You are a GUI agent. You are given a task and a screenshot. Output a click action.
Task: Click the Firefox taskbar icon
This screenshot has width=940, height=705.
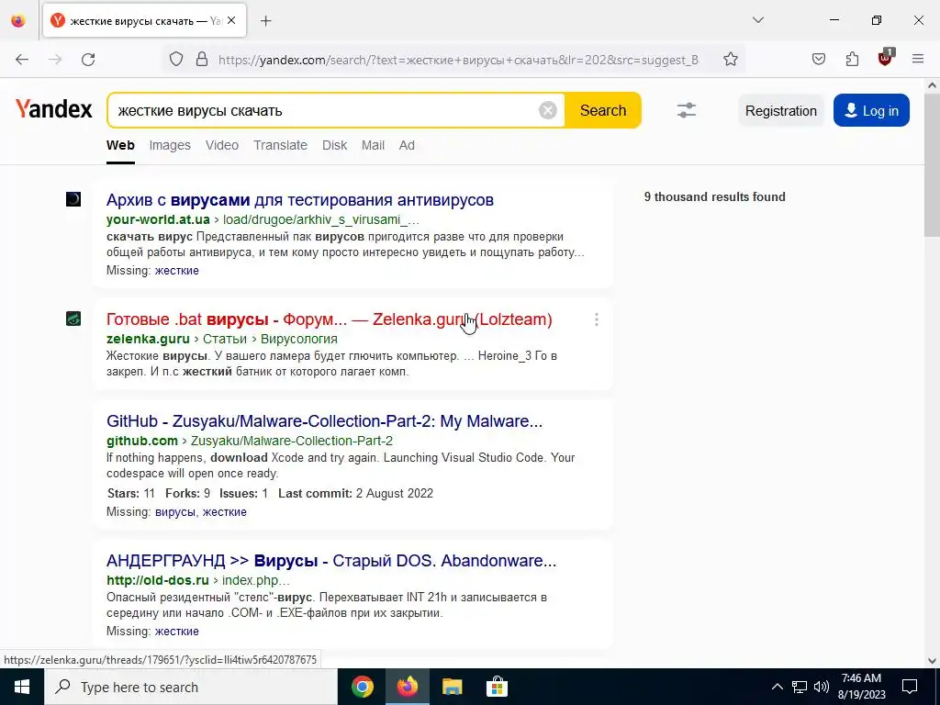[x=407, y=687]
